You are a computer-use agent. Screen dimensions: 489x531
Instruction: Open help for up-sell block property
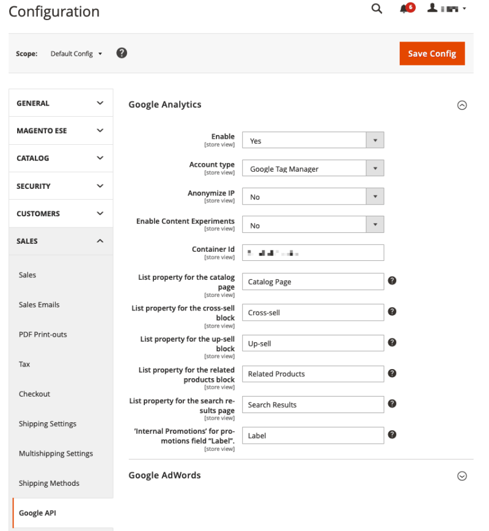pos(392,342)
